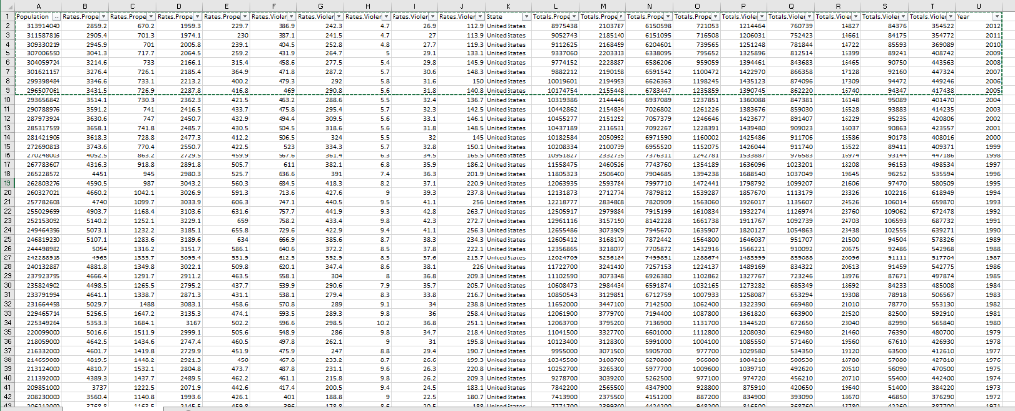This screenshot has height=411, width=1015.
Task: Open the filter dropdown in column N header cell
Action: 668,15
